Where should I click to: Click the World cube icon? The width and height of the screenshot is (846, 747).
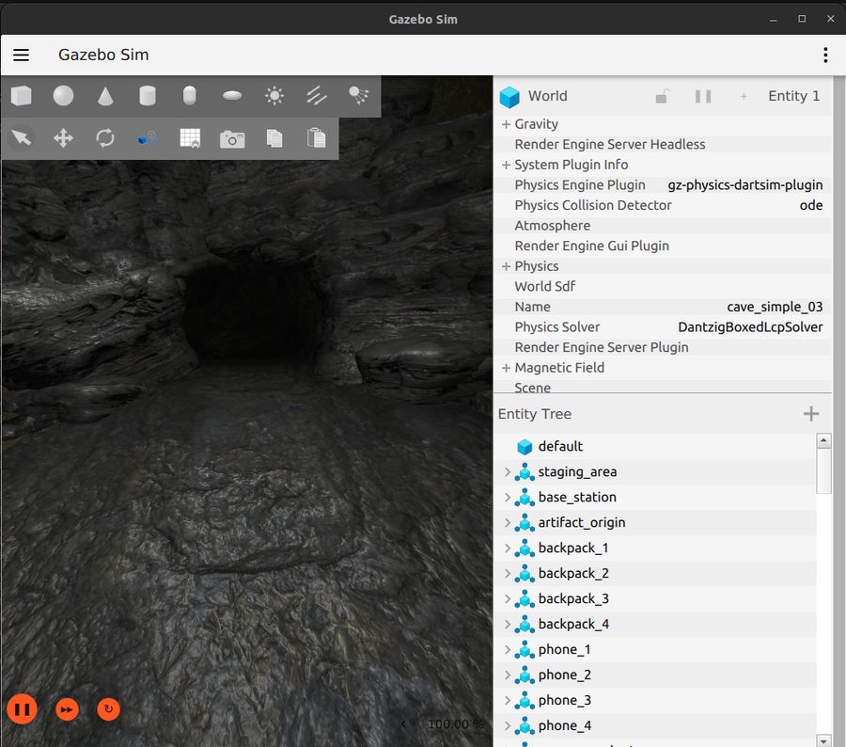coord(509,97)
